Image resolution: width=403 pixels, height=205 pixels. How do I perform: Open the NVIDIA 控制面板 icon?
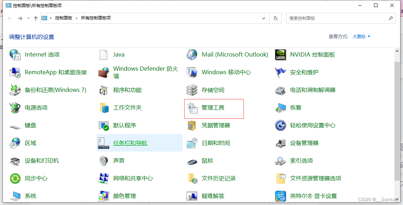pos(281,55)
